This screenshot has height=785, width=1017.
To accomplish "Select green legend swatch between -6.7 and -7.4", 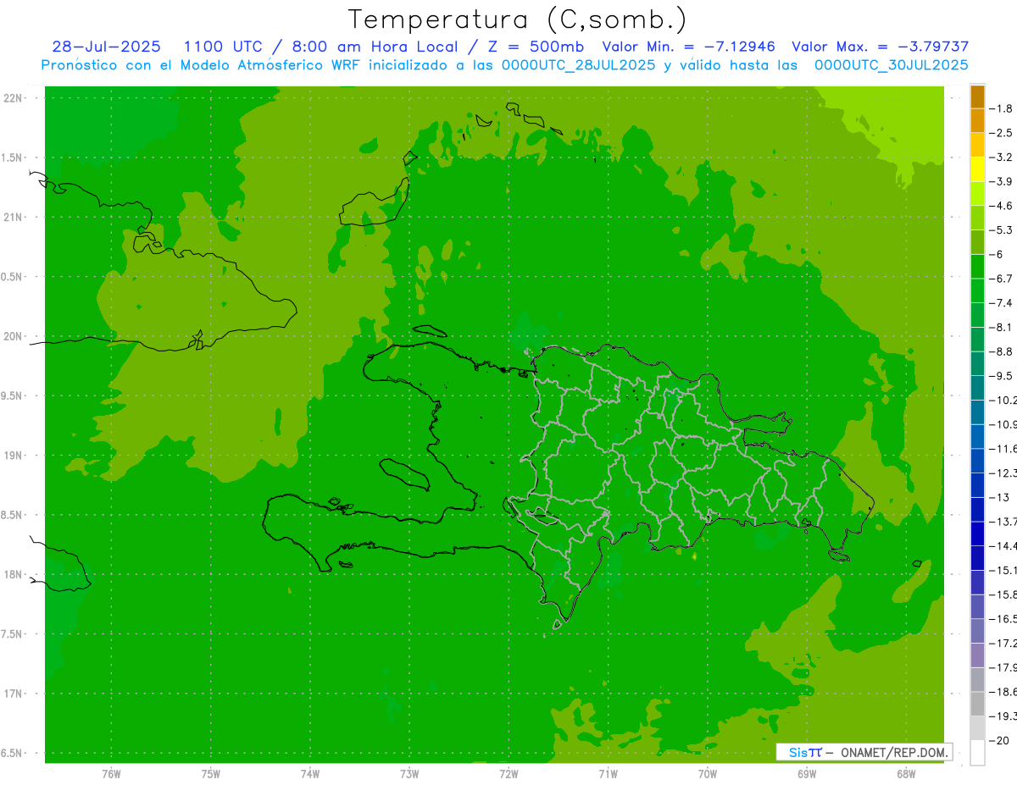I will pyautogui.click(x=977, y=291).
